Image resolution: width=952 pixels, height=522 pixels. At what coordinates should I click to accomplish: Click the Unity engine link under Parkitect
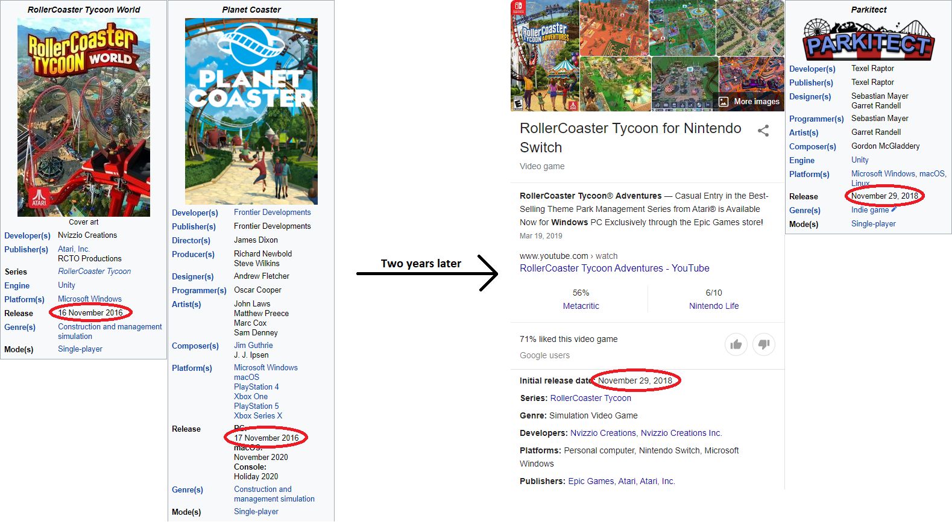click(859, 160)
